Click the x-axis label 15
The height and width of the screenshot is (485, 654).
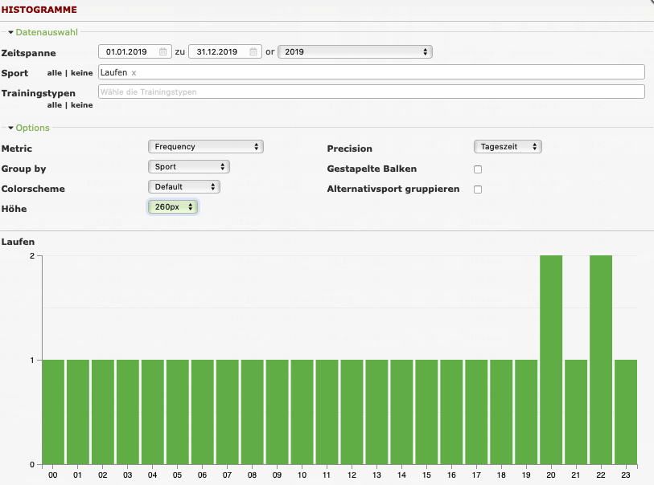click(426, 475)
